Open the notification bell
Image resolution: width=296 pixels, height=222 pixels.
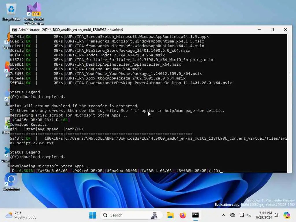coord(276,215)
